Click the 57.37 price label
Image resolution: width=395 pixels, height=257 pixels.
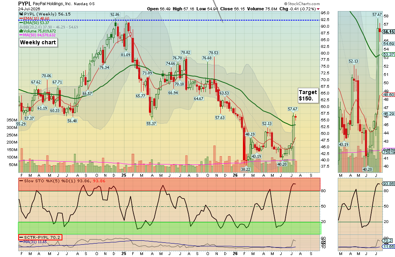tap(29, 118)
